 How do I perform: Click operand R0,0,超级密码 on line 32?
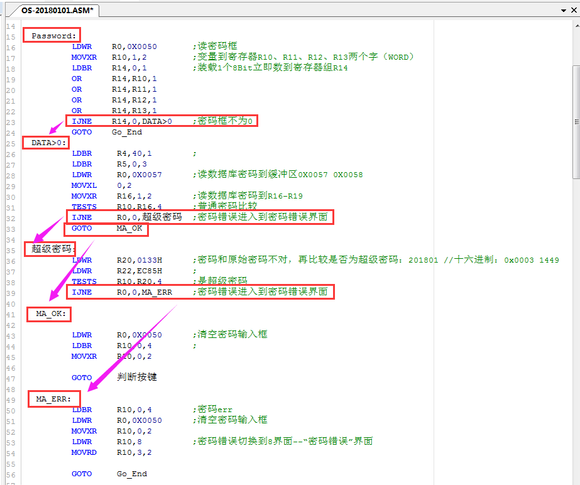pos(150,217)
